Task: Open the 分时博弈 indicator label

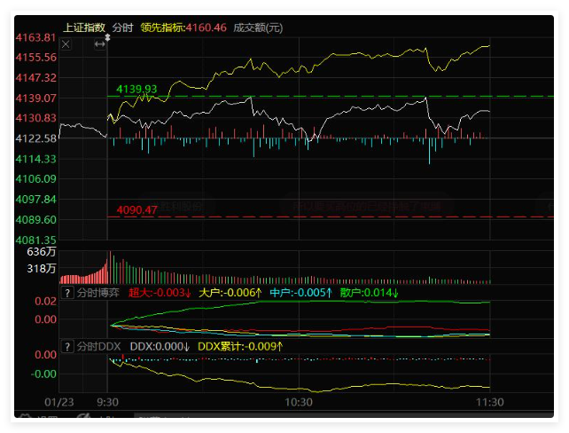Action: click(97, 292)
